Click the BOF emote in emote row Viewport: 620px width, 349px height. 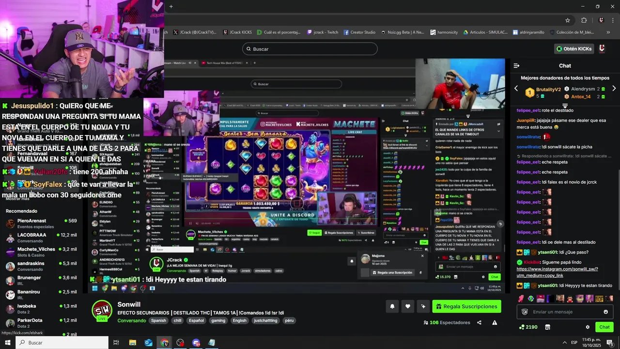coord(599,298)
